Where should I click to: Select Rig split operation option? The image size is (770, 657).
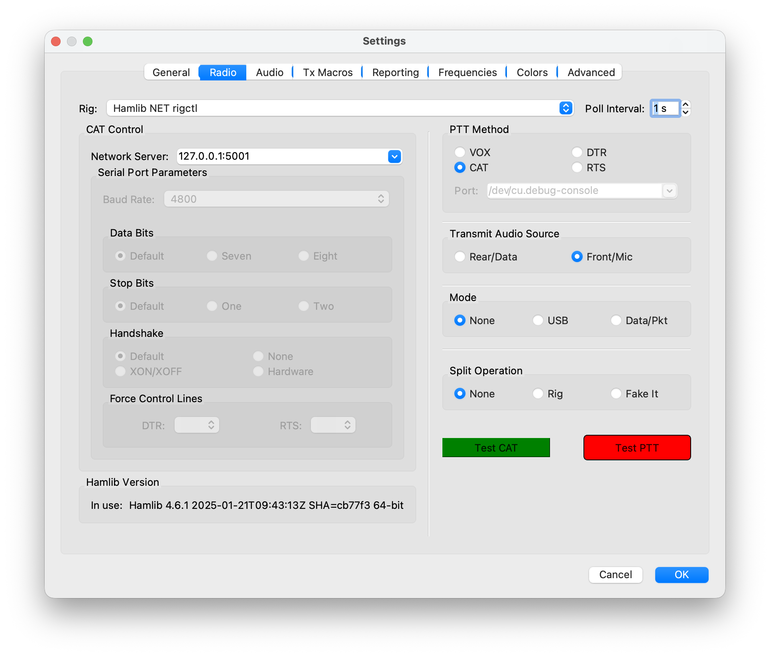coord(538,394)
